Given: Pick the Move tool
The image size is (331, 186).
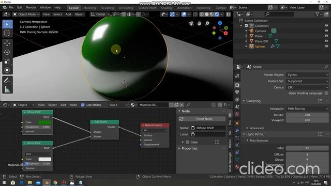Looking at the screenshot, I should [7, 43].
